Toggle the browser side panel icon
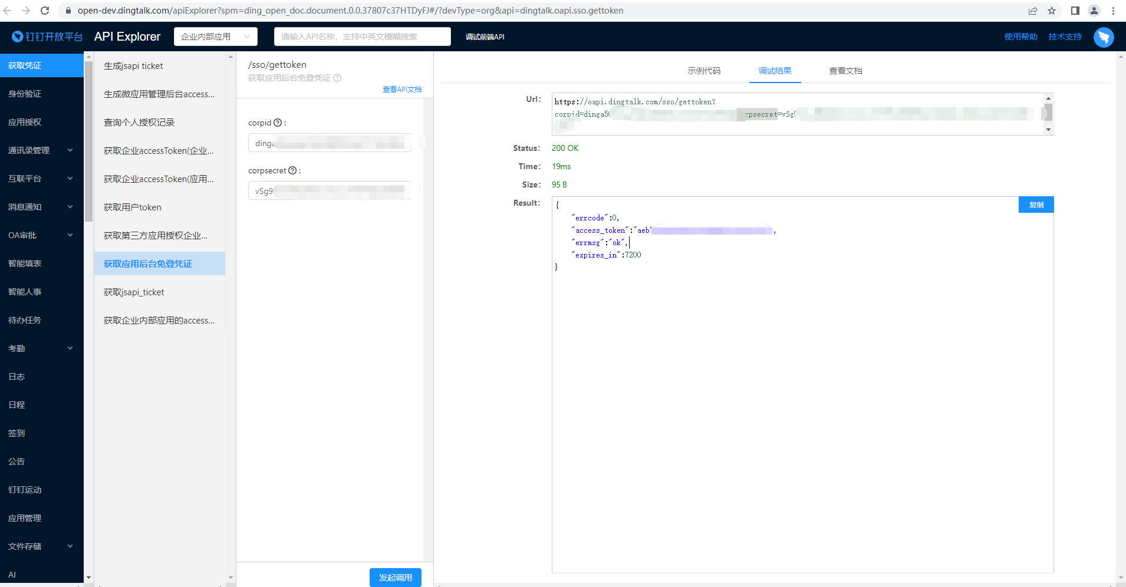Image resolution: width=1126 pixels, height=587 pixels. point(1075,11)
